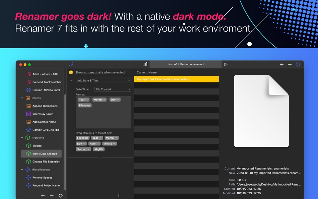
Task: Open the Add Date & Time dropdown
Action: pyautogui.click(x=103, y=81)
